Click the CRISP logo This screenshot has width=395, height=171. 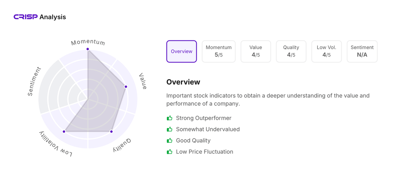point(25,17)
